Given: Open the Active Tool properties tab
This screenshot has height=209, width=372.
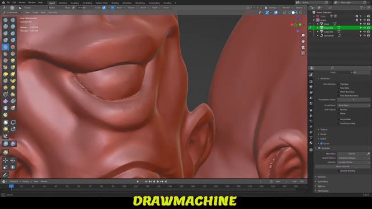Looking at the screenshot, I should point(311,75).
